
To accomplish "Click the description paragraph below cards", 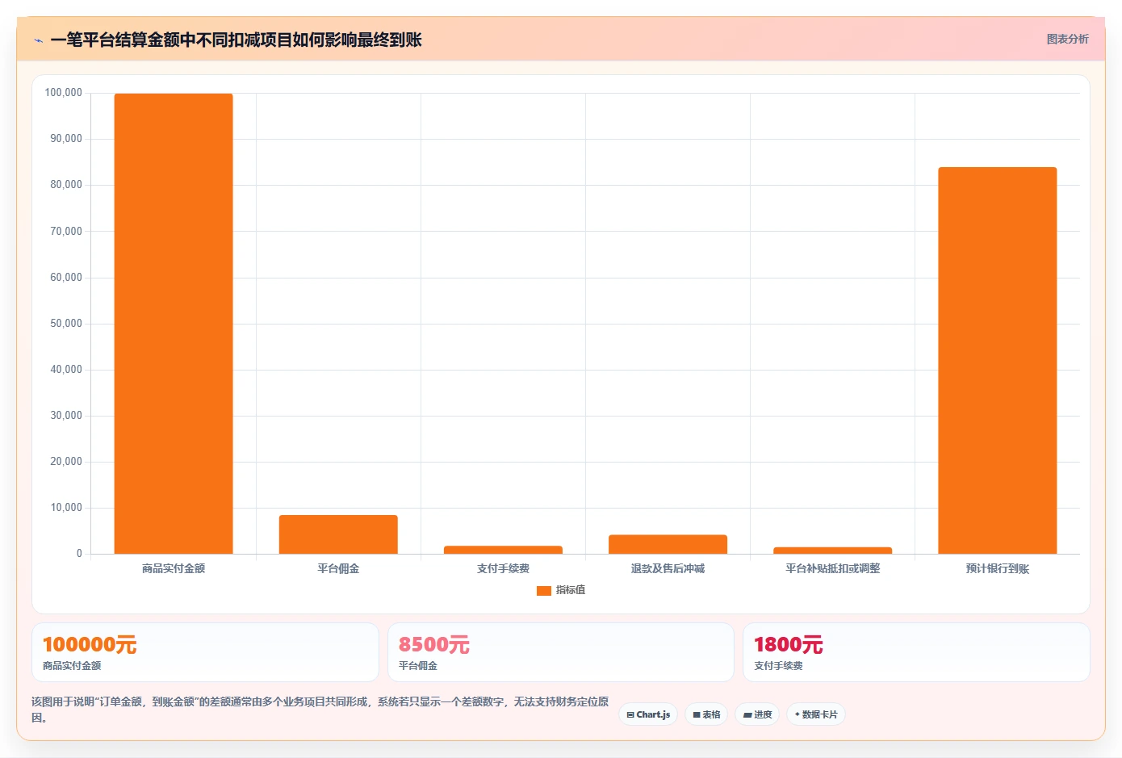I will [x=320, y=710].
